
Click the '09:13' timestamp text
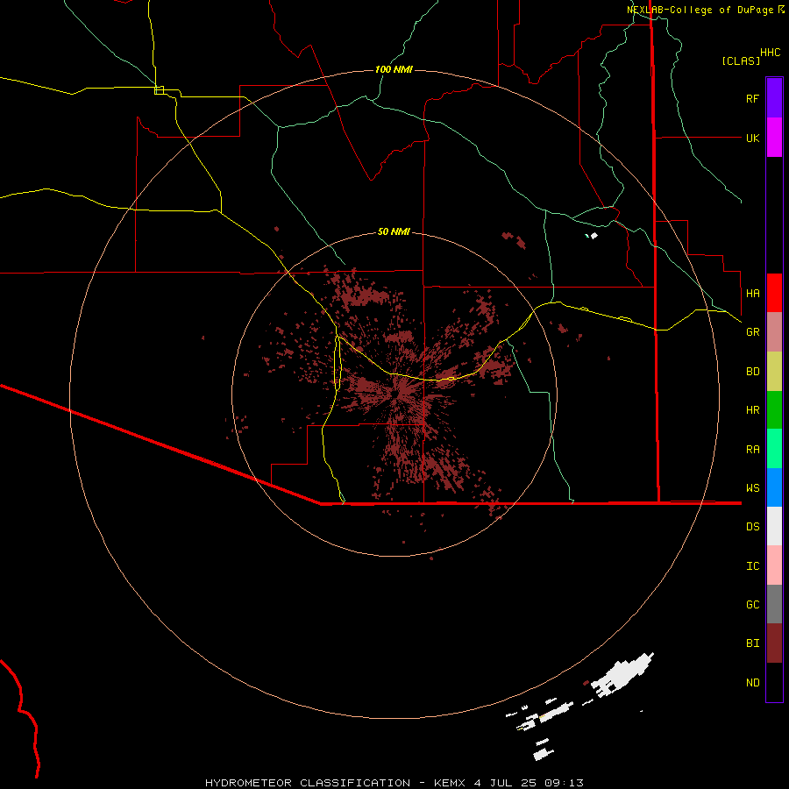tap(564, 783)
